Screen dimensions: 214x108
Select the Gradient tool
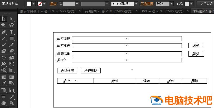click(x=12, y=77)
